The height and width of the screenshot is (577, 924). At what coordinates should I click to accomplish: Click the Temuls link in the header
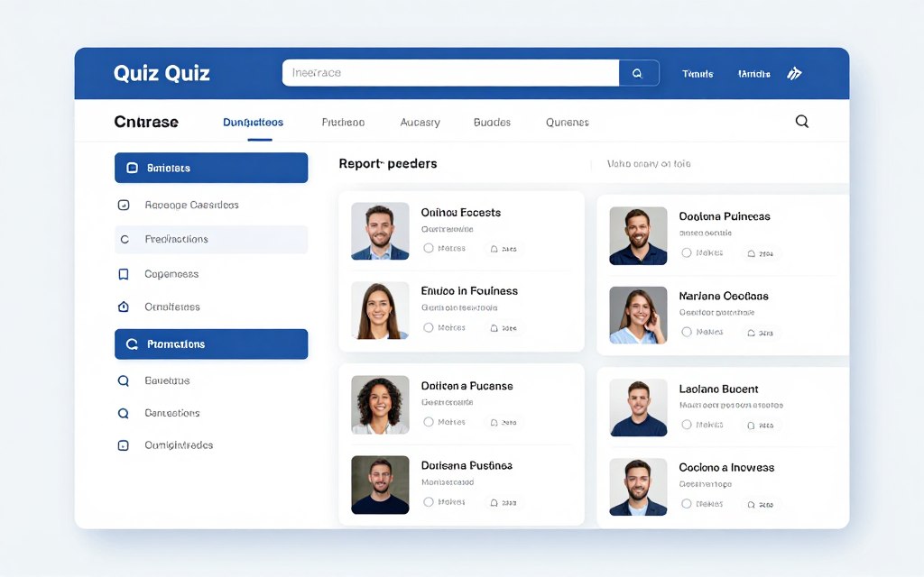pos(697,72)
